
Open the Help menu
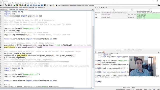39,3
